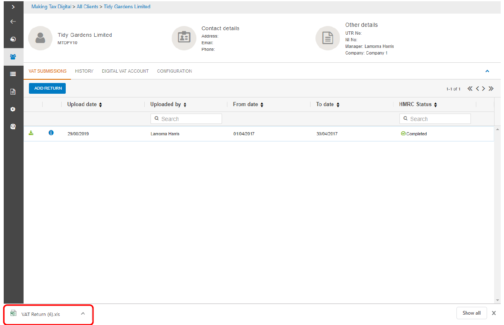Click the HMRC Status search field

click(x=435, y=119)
